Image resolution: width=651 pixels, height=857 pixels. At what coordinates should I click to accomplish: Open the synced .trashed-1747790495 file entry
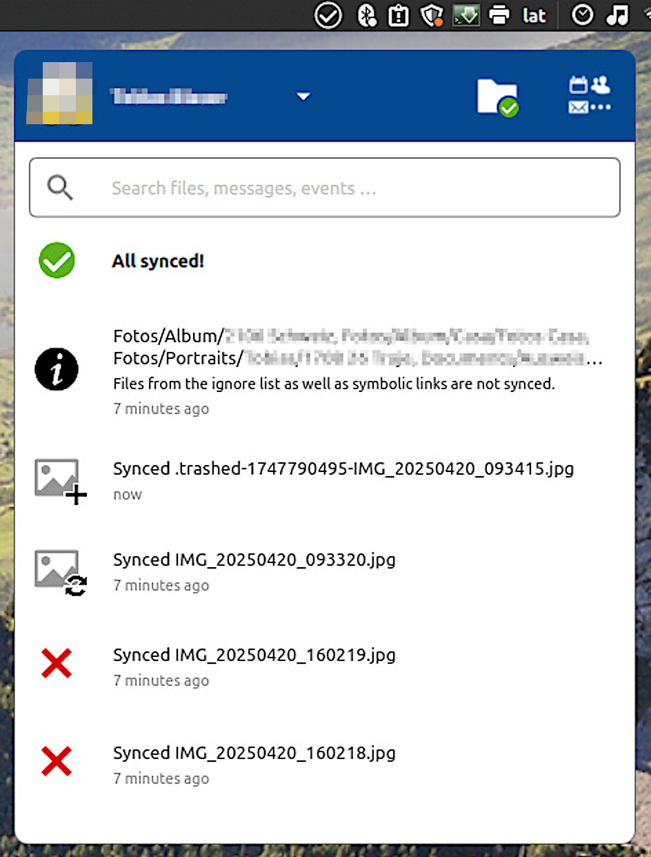(x=343, y=469)
